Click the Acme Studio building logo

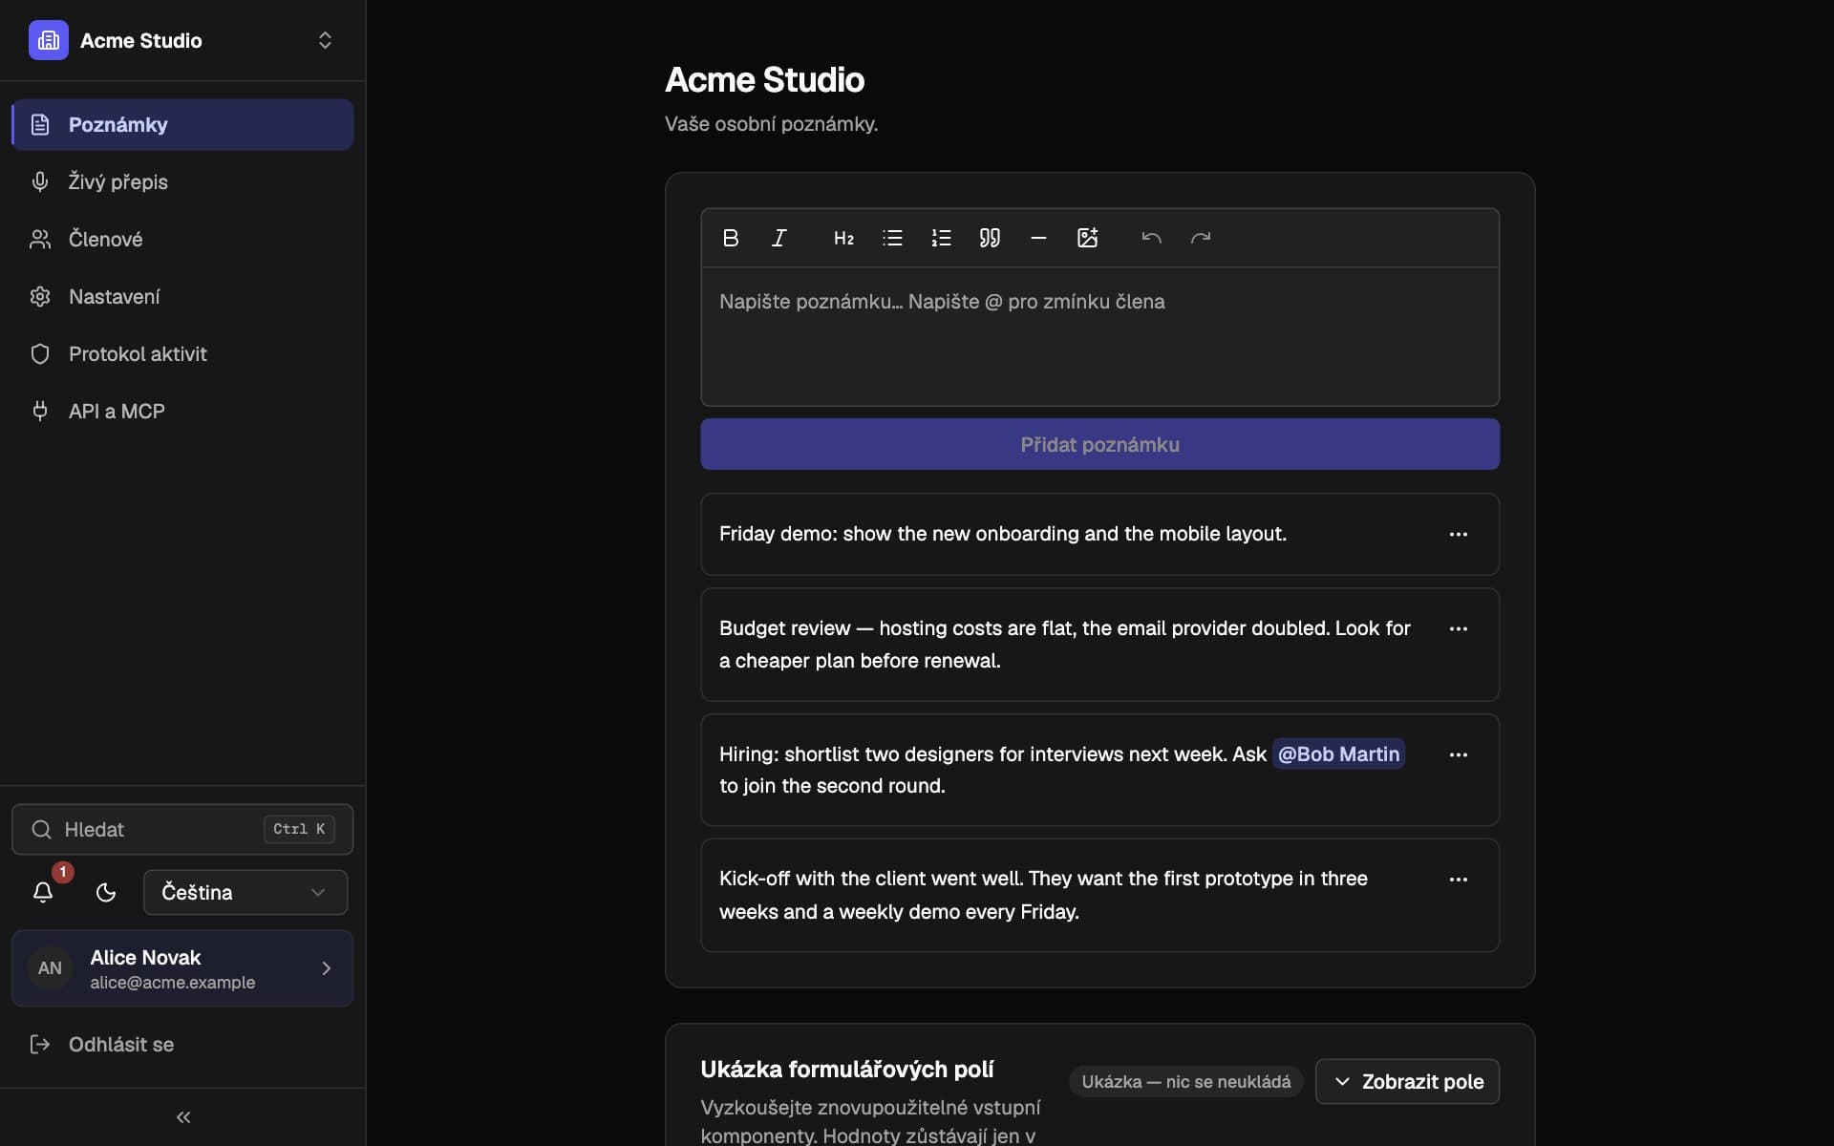pyautogui.click(x=49, y=40)
